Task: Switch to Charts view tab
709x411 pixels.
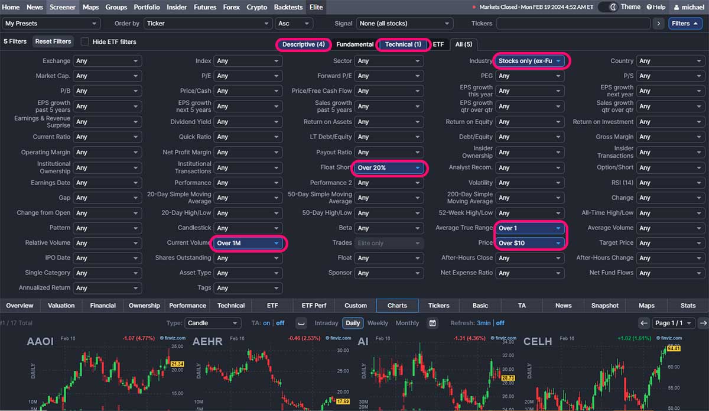Action: [397, 306]
